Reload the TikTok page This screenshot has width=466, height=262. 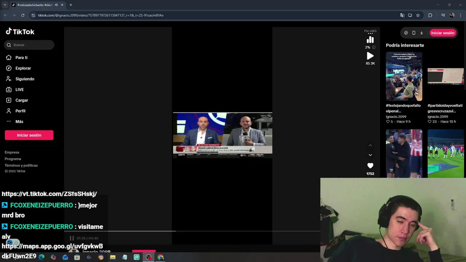pyautogui.click(x=23, y=15)
